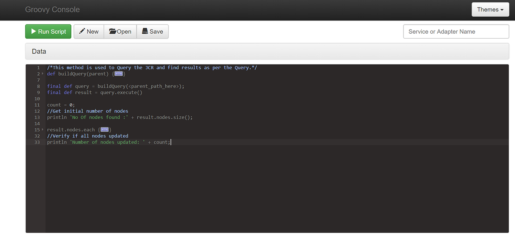The height and width of the screenshot is (235, 515).
Task: Click the Save button
Action: coord(152,32)
